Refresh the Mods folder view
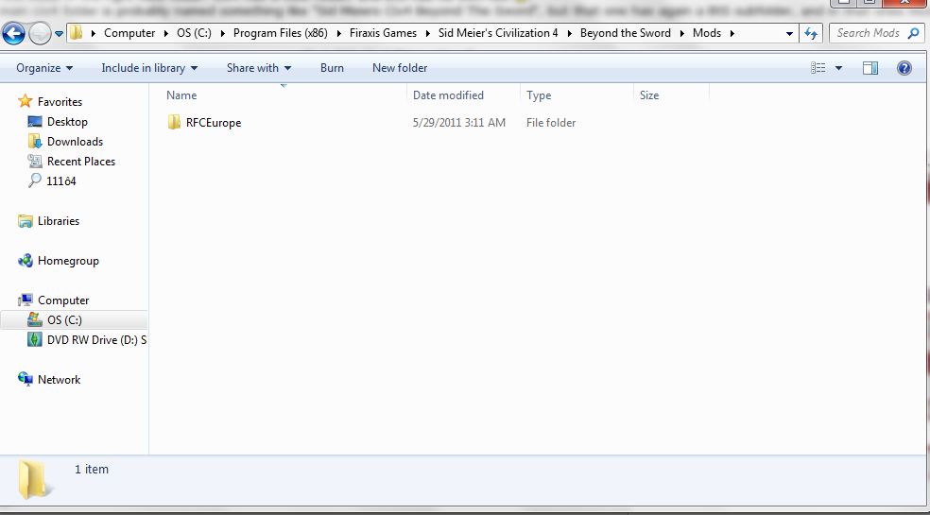 point(811,33)
